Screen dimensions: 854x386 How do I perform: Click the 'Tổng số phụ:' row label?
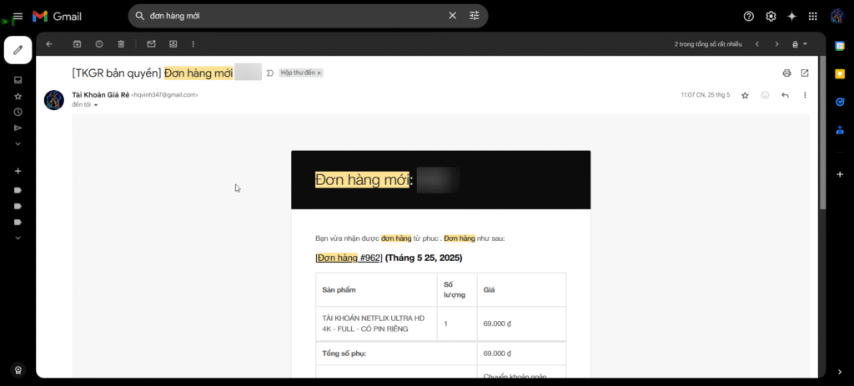point(344,353)
